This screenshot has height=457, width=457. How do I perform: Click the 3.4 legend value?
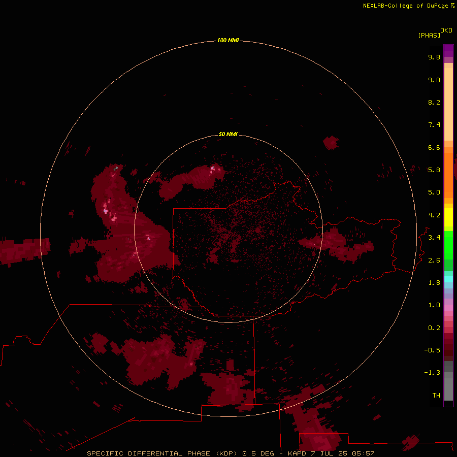(434, 238)
